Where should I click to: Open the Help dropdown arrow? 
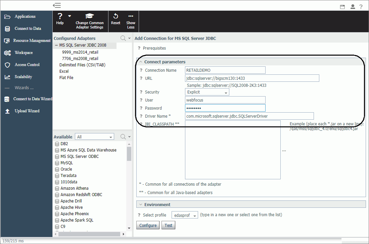70,16
